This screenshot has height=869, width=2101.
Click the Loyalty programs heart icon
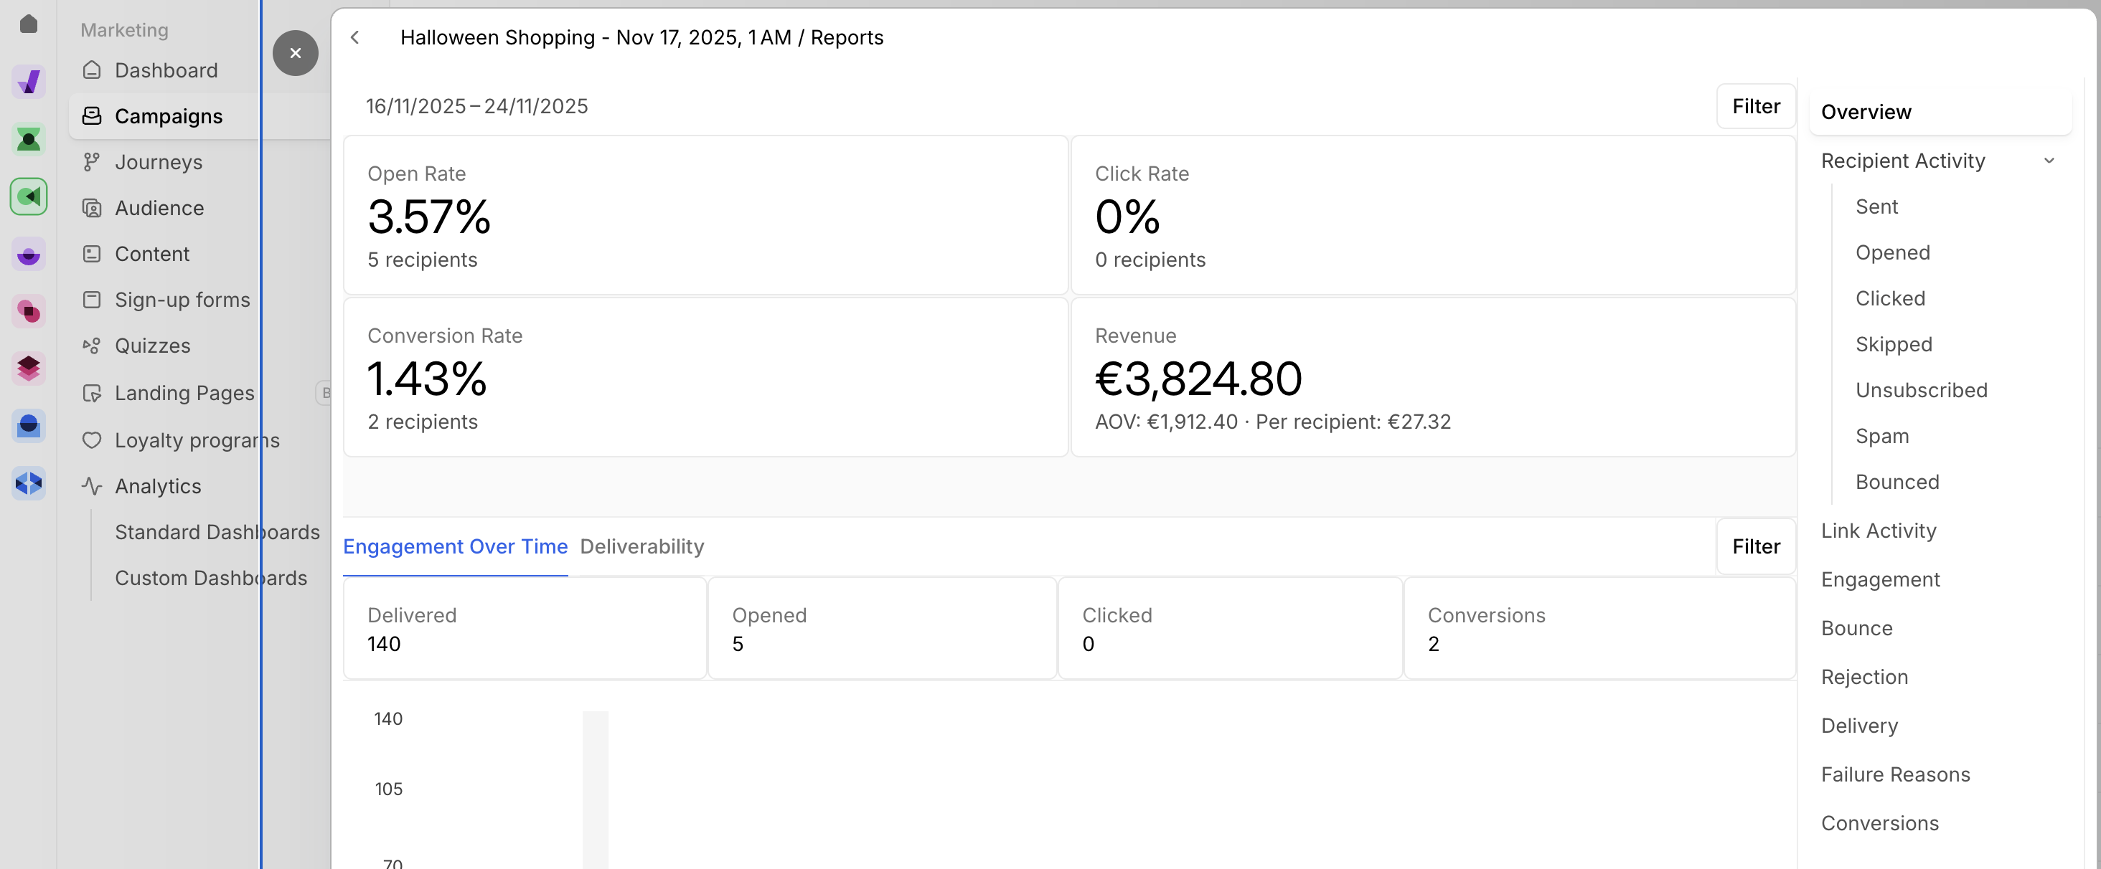(x=92, y=440)
